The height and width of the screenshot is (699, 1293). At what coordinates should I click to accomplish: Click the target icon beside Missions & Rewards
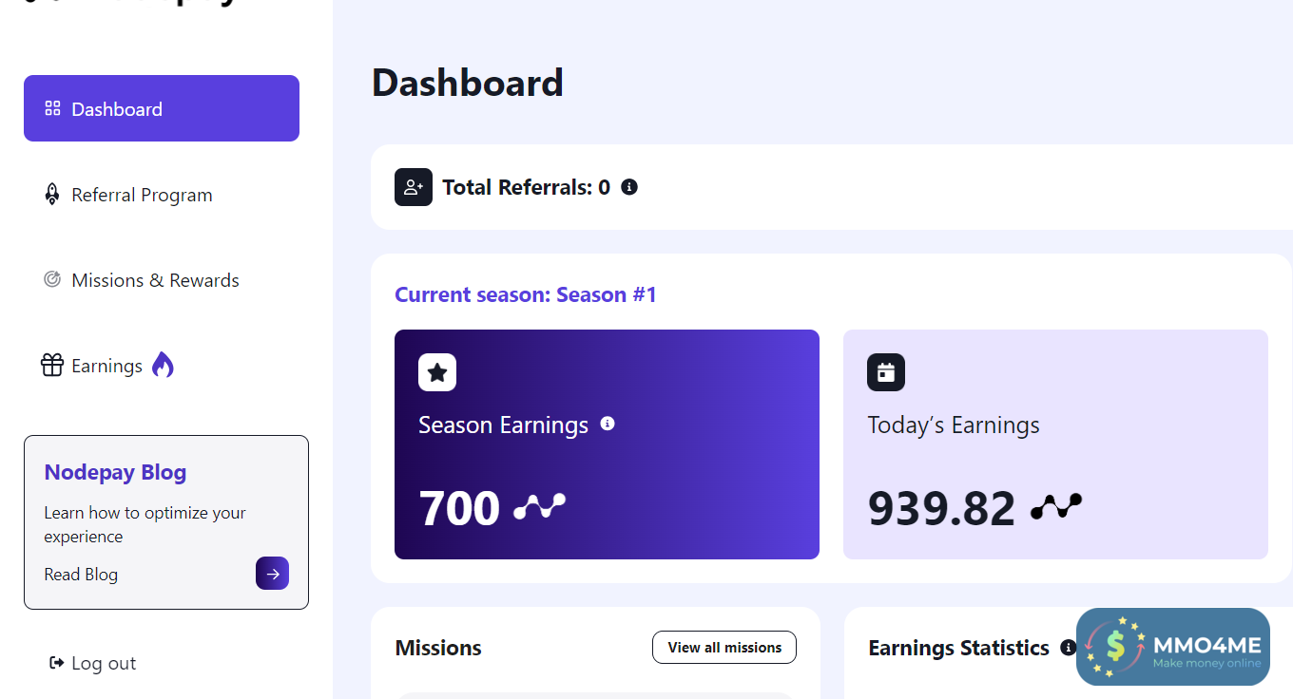tap(52, 279)
